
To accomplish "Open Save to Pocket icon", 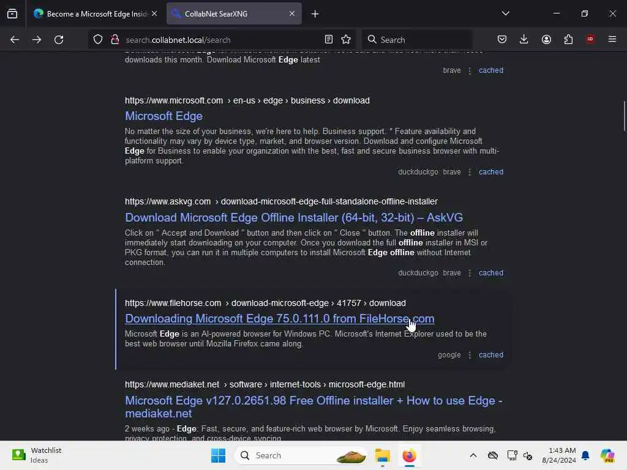I will [x=502, y=39].
